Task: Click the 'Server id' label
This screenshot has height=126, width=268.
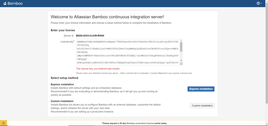Action: [x=68, y=36]
